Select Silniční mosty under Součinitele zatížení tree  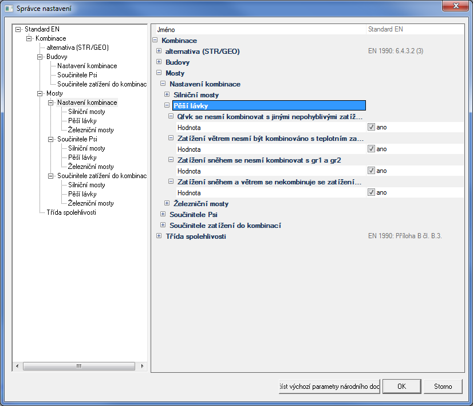(86, 185)
